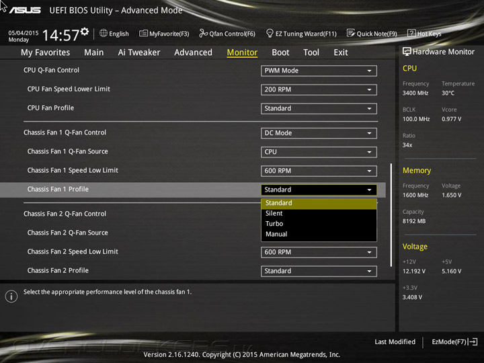Click the MyFavorite list icon
This screenshot has height=363, width=484.
pos(143,34)
